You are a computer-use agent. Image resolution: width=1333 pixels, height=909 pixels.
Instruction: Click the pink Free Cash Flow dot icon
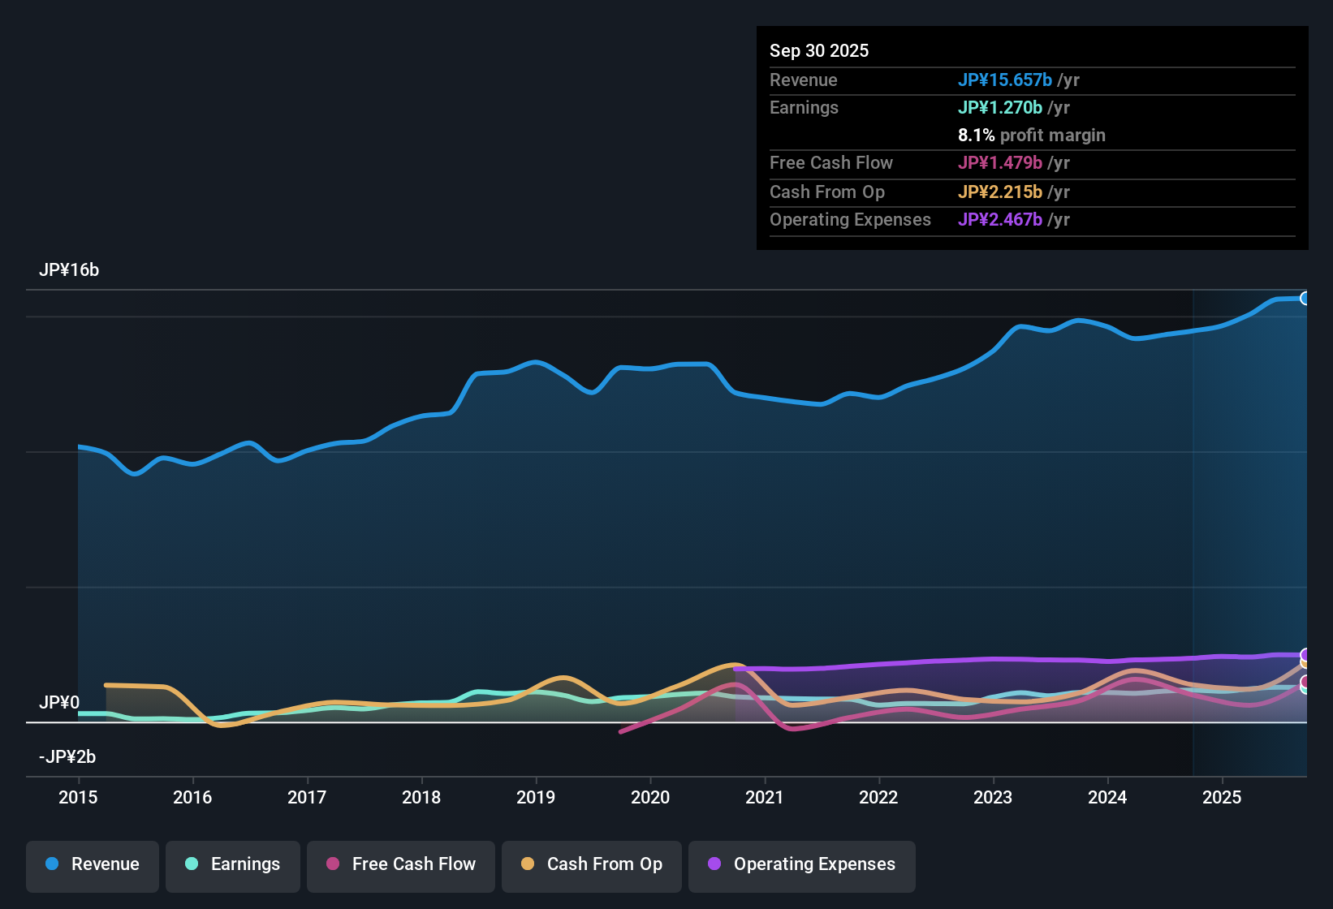[x=332, y=864]
